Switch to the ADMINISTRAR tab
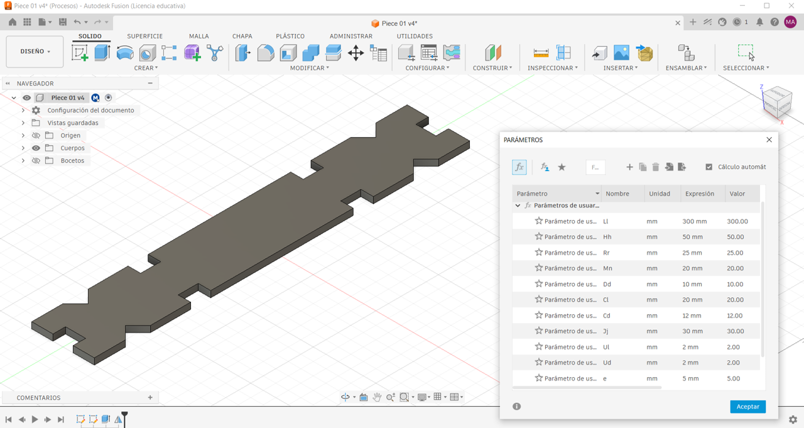 pyautogui.click(x=351, y=36)
